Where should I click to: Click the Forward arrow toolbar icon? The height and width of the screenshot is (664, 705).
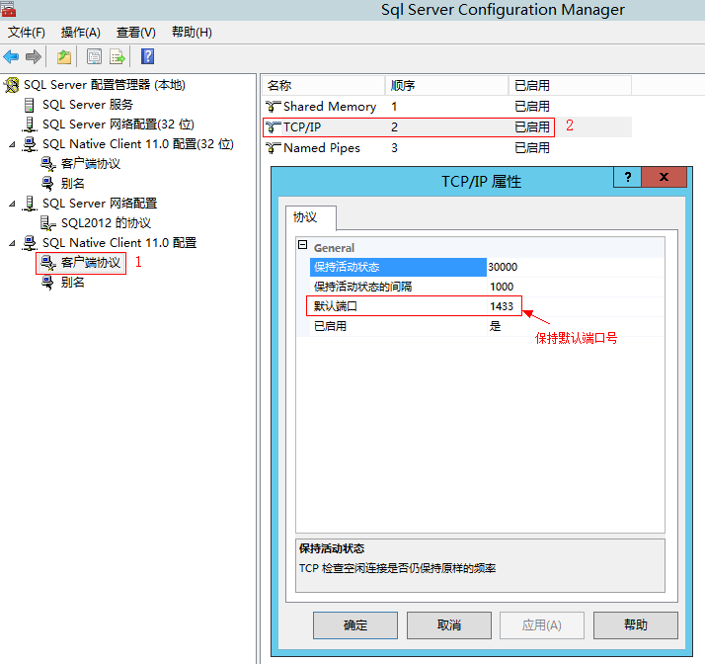coord(34,56)
